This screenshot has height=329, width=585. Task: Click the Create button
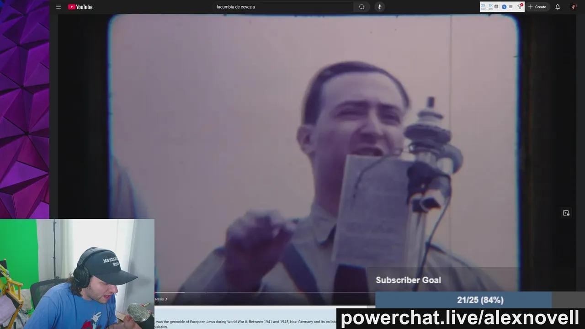[537, 7]
